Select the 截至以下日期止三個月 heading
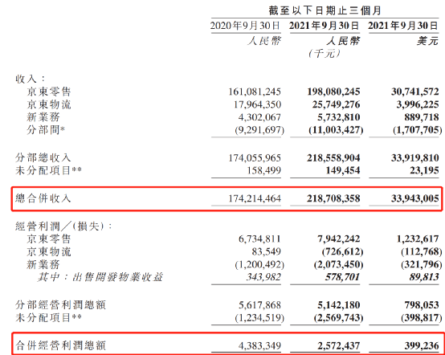Image resolution: width=445 pixels, height=355 pixels. click(x=325, y=10)
